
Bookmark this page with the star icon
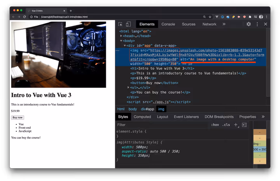pyautogui.click(x=210, y=17)
